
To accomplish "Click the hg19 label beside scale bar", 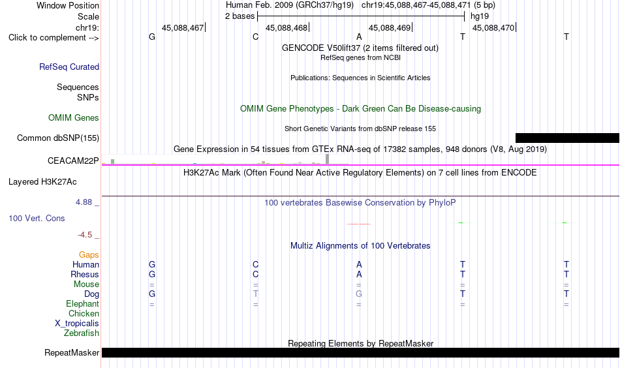I will point(480,16).
